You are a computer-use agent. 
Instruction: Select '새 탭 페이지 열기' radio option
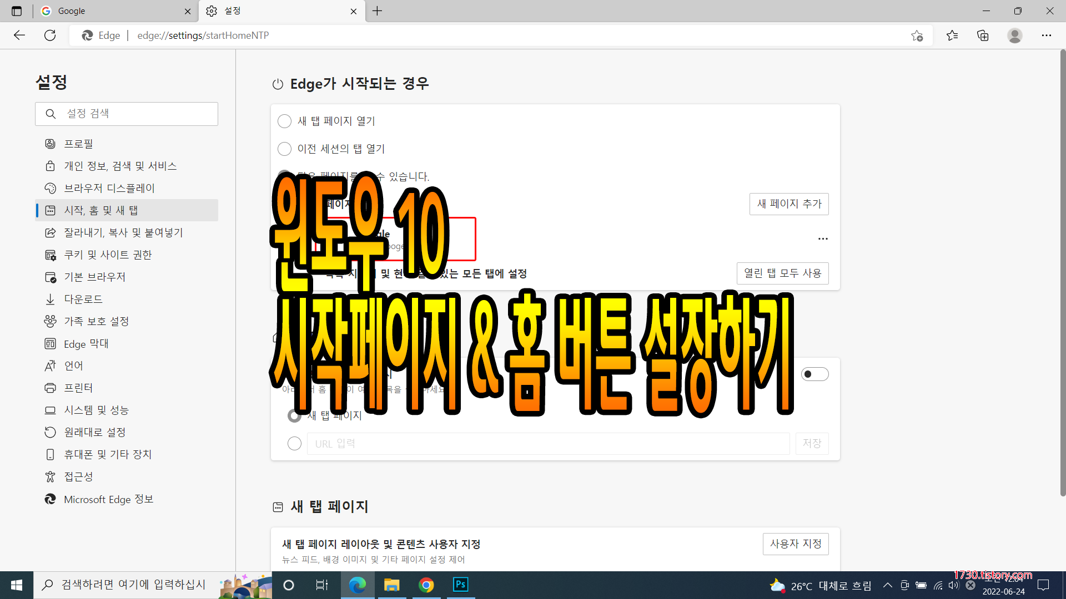(284, 121)
